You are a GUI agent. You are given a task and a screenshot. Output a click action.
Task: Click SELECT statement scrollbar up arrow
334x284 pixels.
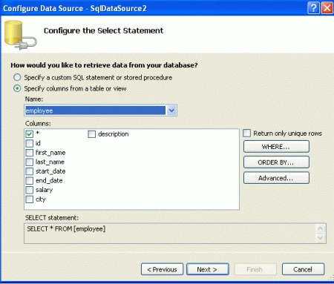pyautogui.click(x=321, y=228)
